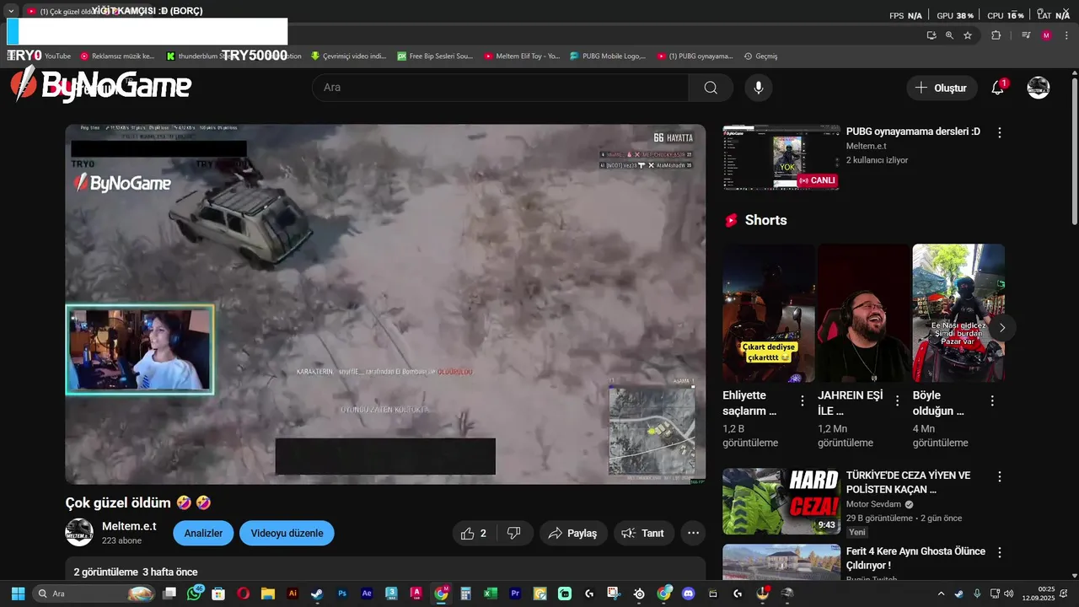Open Meltem Elif Toy bookmark
This screenshot has width=1079, height=607.
pos(522,56)
